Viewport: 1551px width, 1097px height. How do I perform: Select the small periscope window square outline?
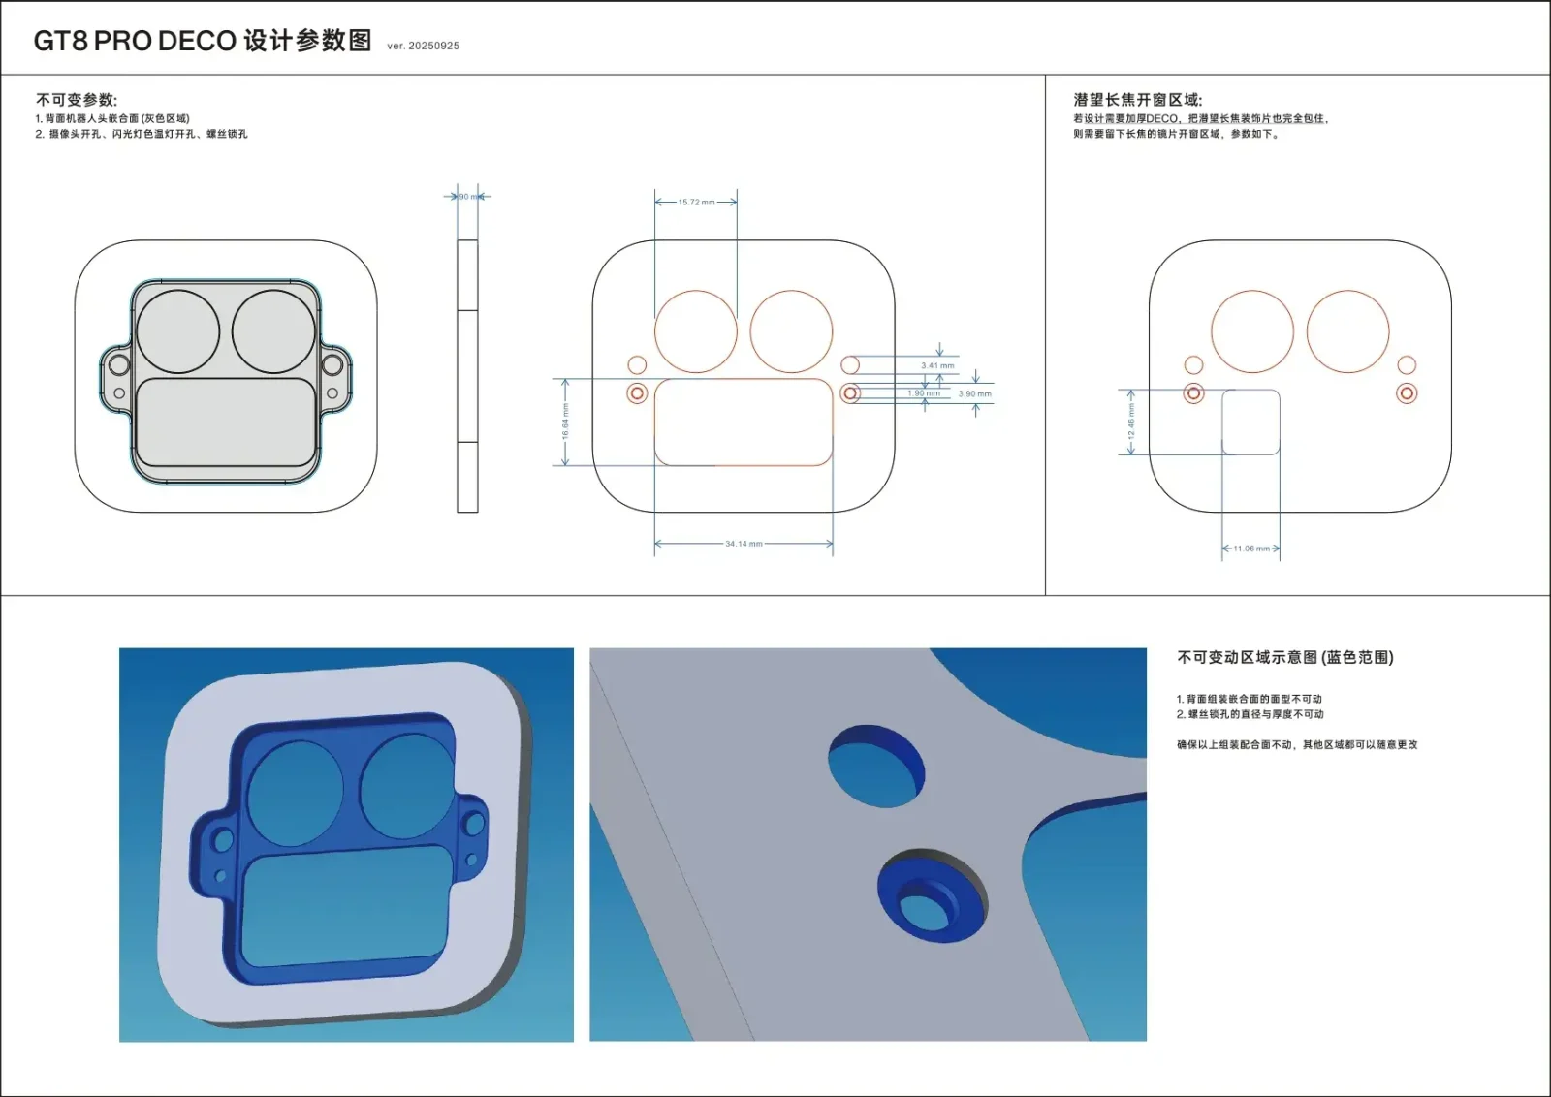[1250, 422]
